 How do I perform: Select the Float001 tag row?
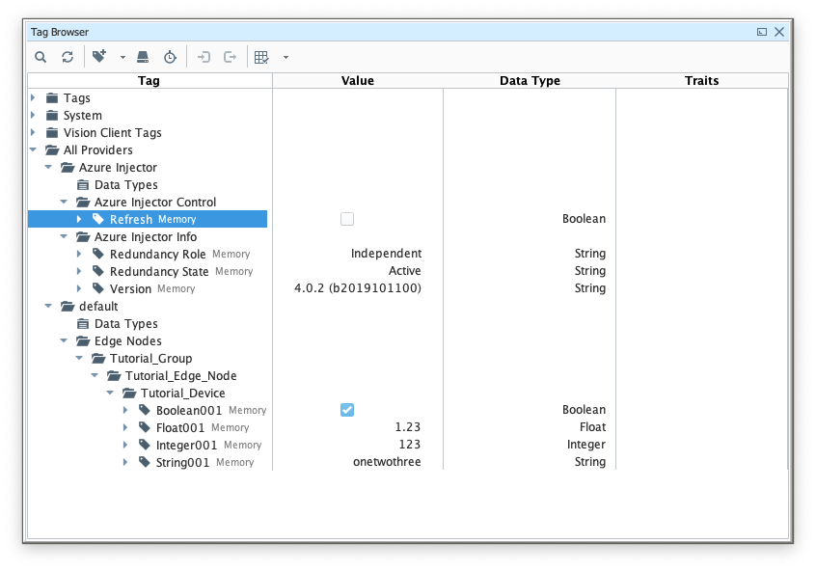tap(180, 427)
